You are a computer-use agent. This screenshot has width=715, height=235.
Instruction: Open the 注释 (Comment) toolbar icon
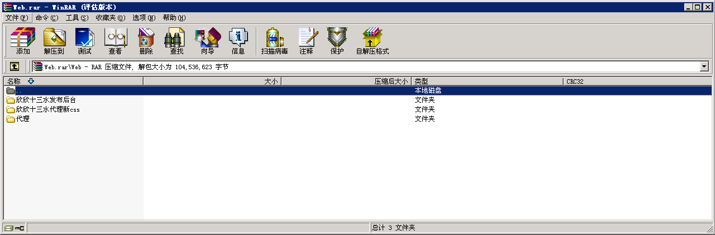(x=306, y=41)
